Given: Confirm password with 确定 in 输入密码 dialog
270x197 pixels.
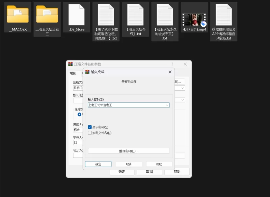Looking at the screenshot, I should (98, 164).
